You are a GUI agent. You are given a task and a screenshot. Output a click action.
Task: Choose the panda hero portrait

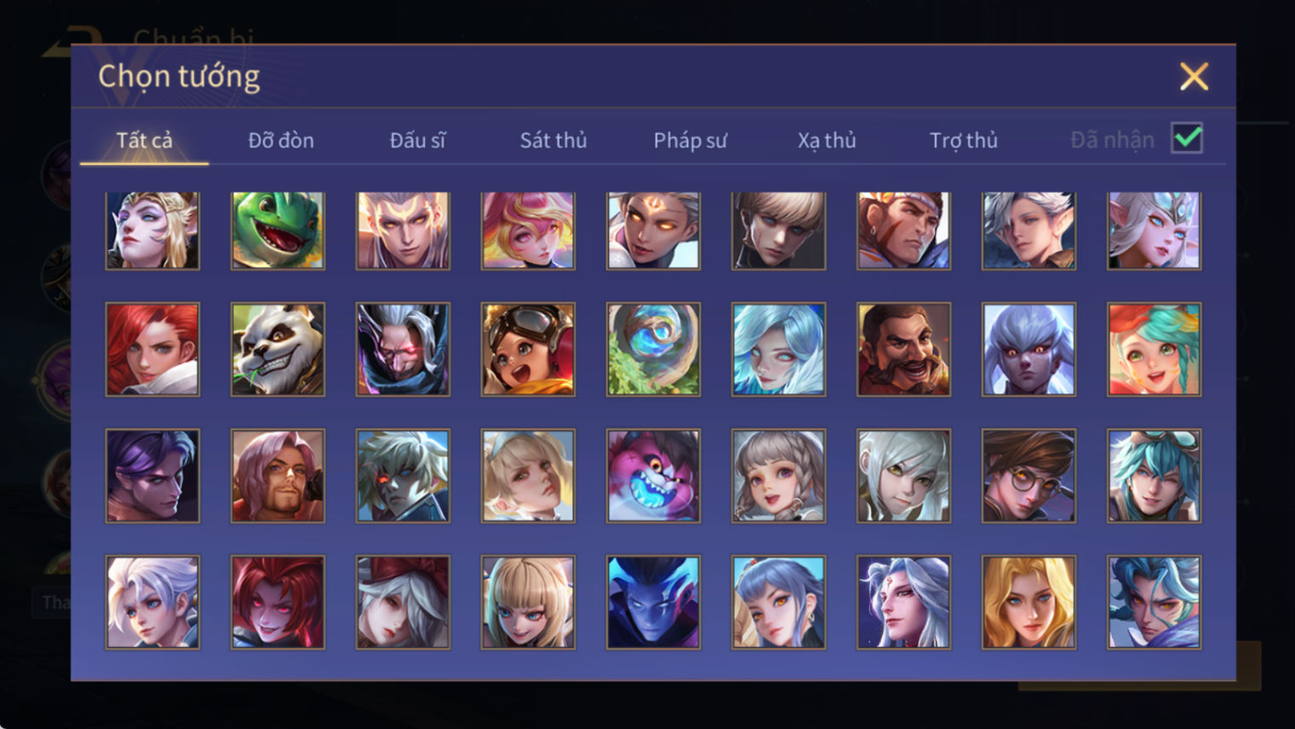point(278,349)
